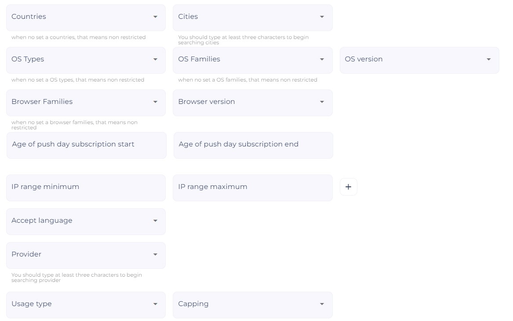Expand the Provider dropdown
This screenshot has width=513, height=321.
[86, 255]
